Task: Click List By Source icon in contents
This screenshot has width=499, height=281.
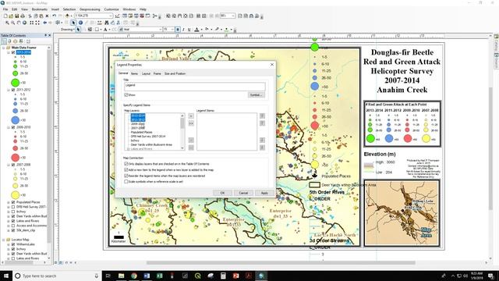Action: [x=9, y=41]
